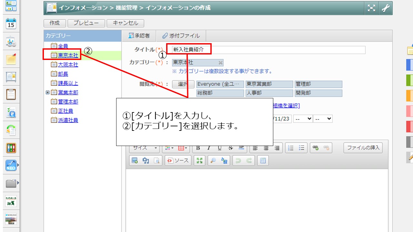Open the clipboard icon in sidebar
The height and width of the screenshot is (232, 413).
coord(11,95)
